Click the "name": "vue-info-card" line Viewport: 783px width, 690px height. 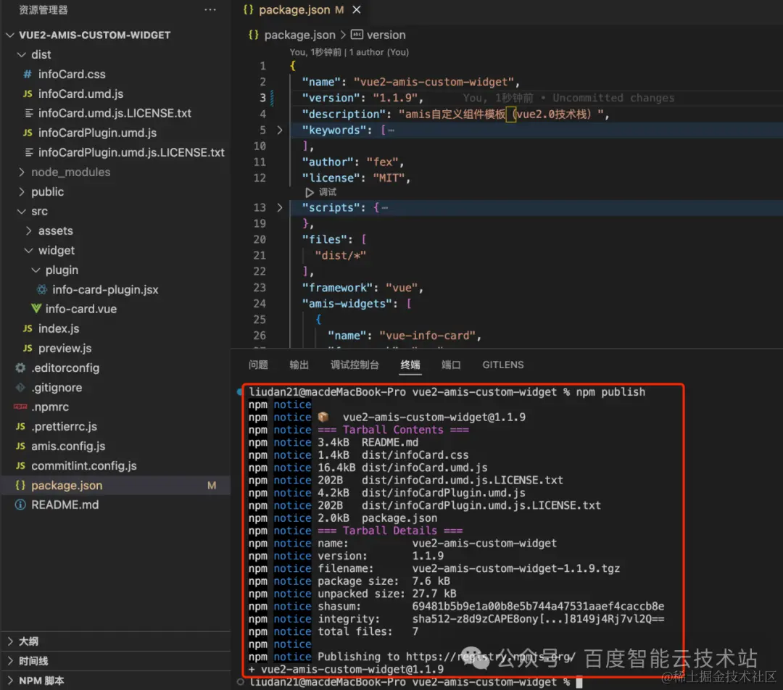click(x=404, y=336)
